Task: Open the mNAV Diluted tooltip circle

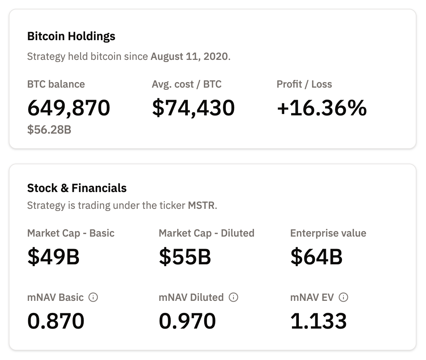Action: pos(234,298)
